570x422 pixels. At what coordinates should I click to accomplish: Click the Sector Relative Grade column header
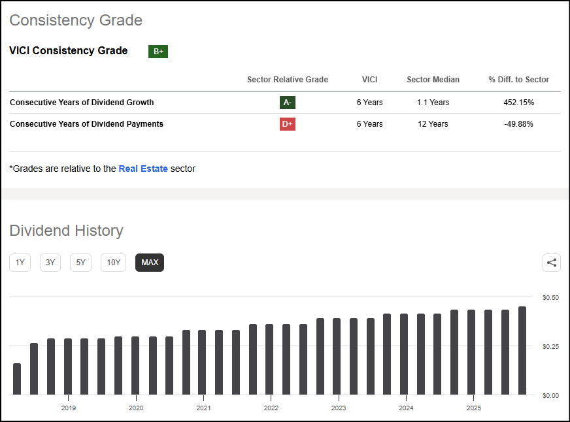(x=288, y=80)
